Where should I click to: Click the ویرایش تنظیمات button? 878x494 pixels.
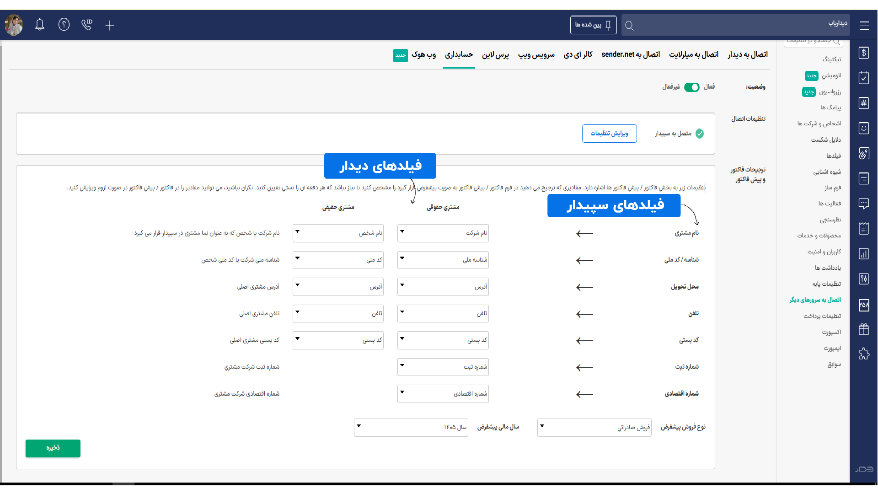point(609,134)
